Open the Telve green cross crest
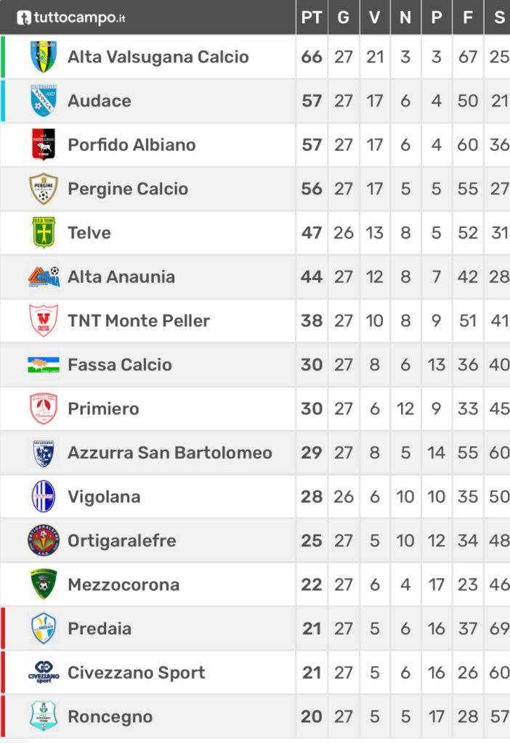The width and height of the screenshot is (510, 743). coord(43,232)
